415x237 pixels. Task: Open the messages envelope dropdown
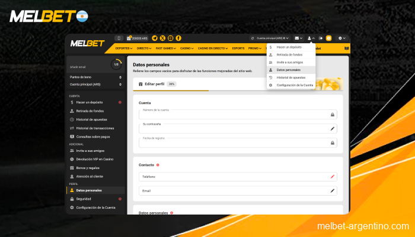coord(299,38)
